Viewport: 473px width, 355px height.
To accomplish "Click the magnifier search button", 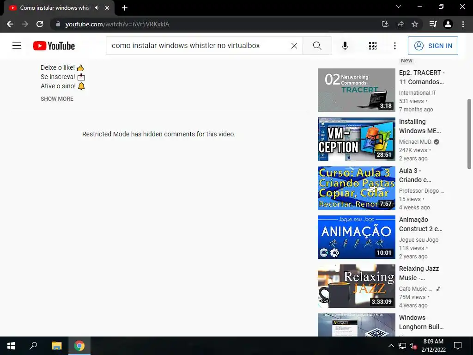I will tap(317, 46).
